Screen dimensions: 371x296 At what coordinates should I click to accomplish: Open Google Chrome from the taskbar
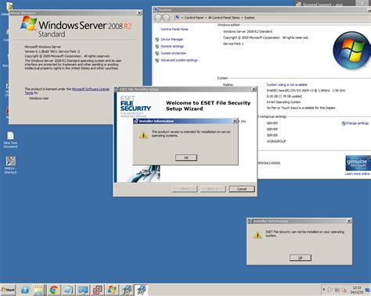pos(54,290)
